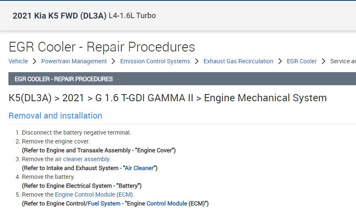Click the chevron right after Vehicle
The height and width of the screenshot is (208, 356).
pos(35,61)
